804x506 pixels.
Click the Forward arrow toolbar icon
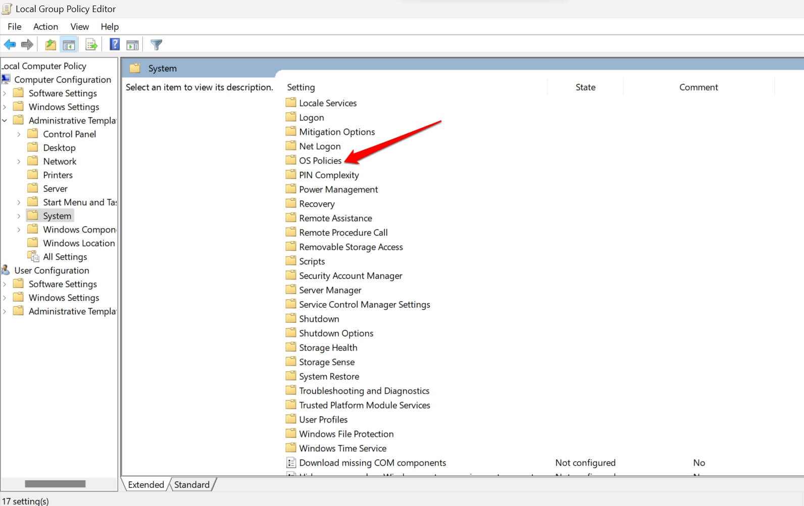coord(27,44)
